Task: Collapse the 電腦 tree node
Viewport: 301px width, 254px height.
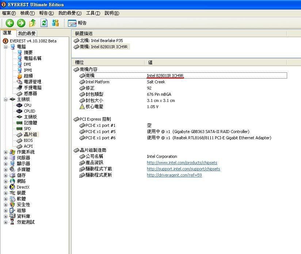Action: [5, 47]
